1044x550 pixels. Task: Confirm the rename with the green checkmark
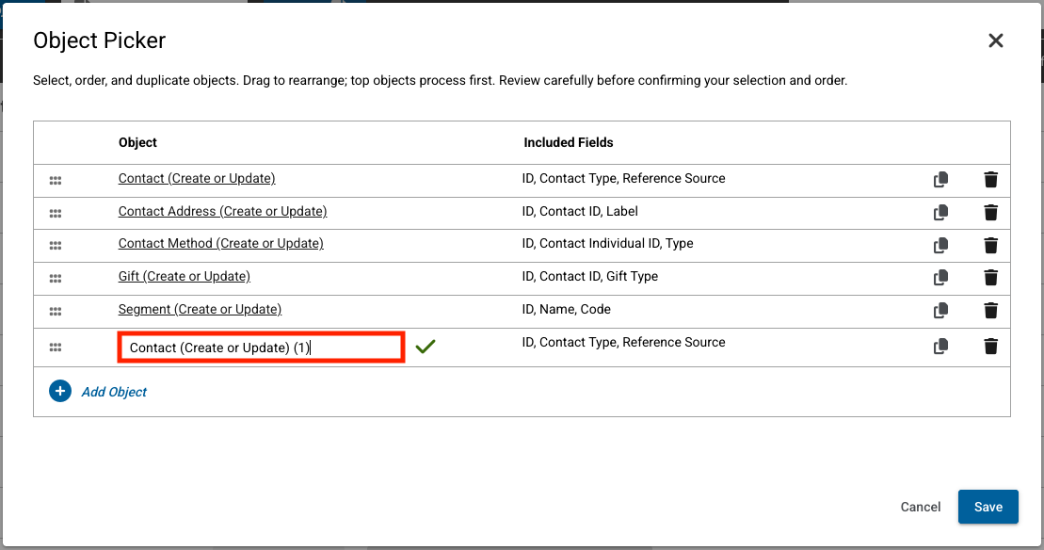pyautogui.click(x=425, y=347)
